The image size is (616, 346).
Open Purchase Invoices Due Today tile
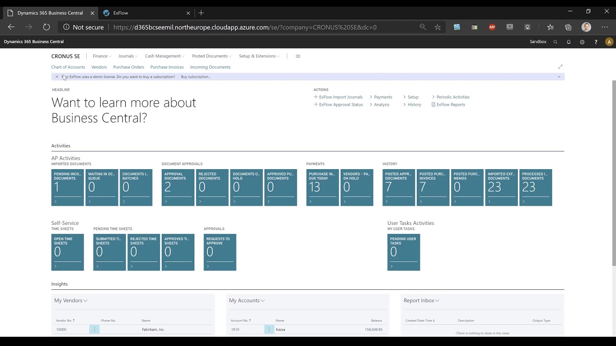pyautogui.click(x=322, y=187)
